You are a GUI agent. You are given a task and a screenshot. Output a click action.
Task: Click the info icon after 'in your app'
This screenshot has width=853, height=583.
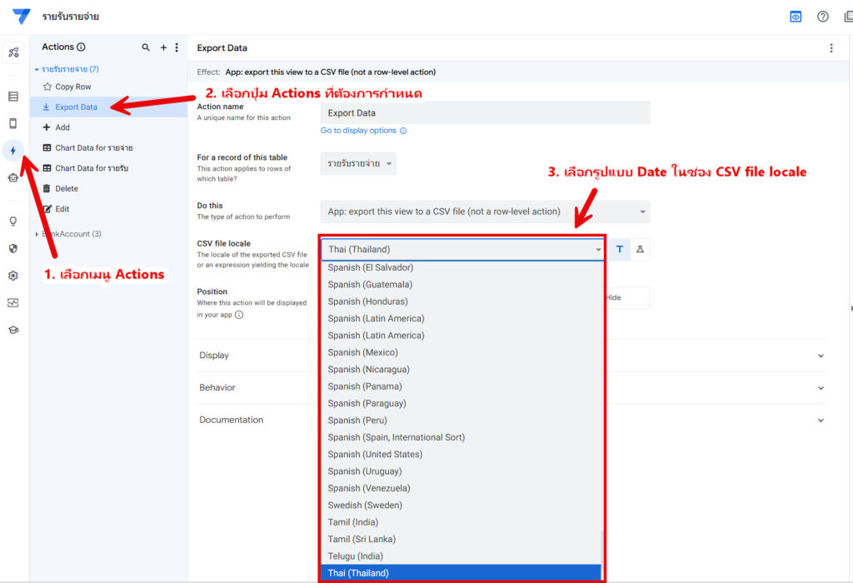tap(239, 314)
